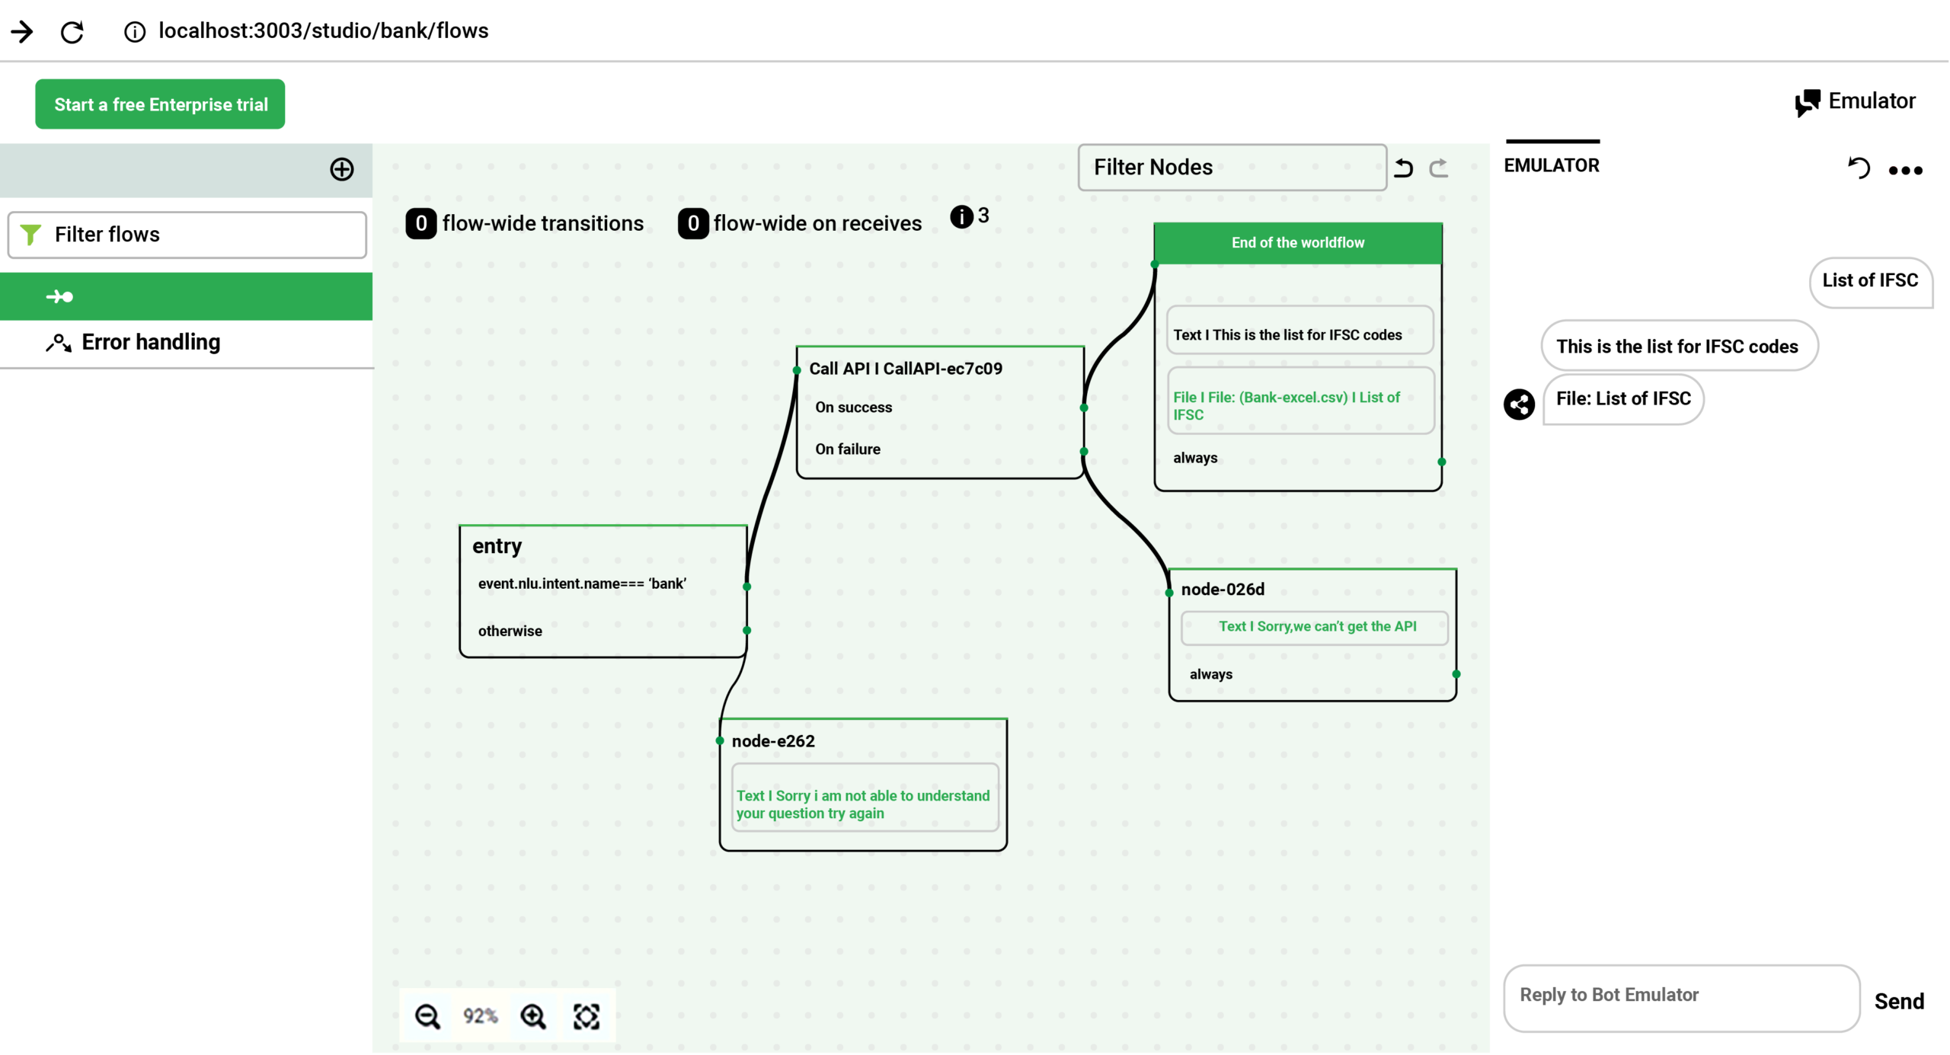Image resolution: width=1950 pixels, height=1055 pixels.
Task: Select Error handling in the left sidebar
Action: click(150, 341)
